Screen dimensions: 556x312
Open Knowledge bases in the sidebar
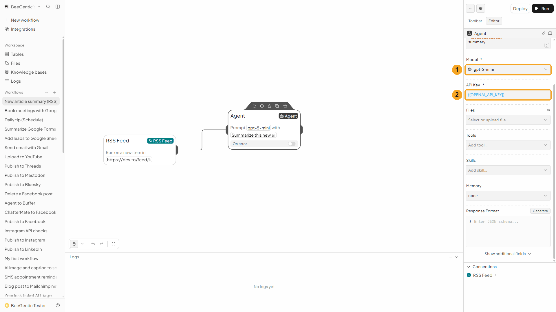(x=29, y=72)
